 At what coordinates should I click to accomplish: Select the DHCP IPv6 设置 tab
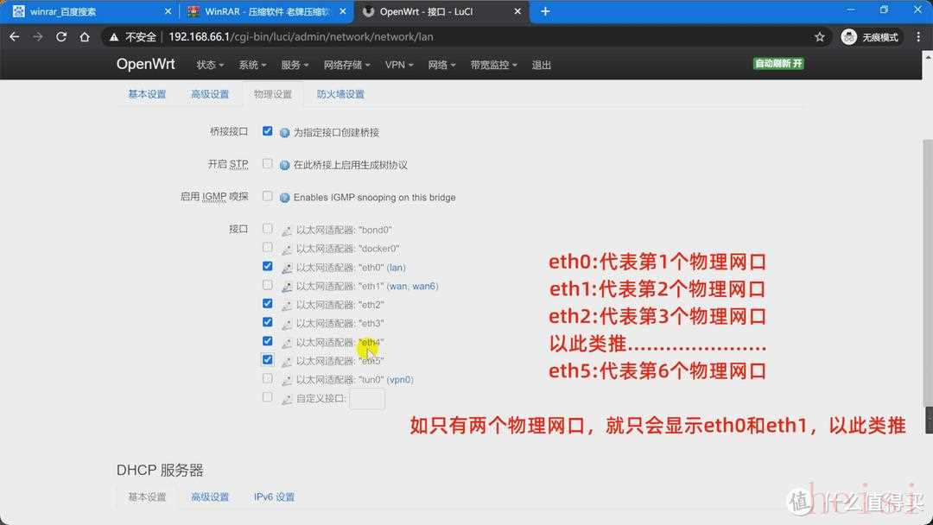click(274, 497)
